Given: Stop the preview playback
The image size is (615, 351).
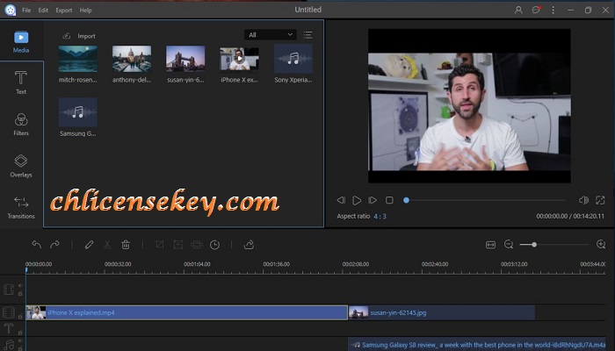Looking at the screenshot, I should pyautogui.click(x=389, y=200).
